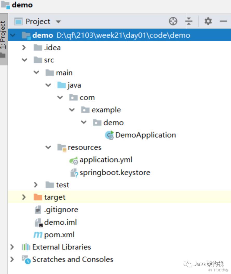Select the DemoApplication class name
Image resolution: width=231 pixels, height=274 pixels.
tap(146, 135)
